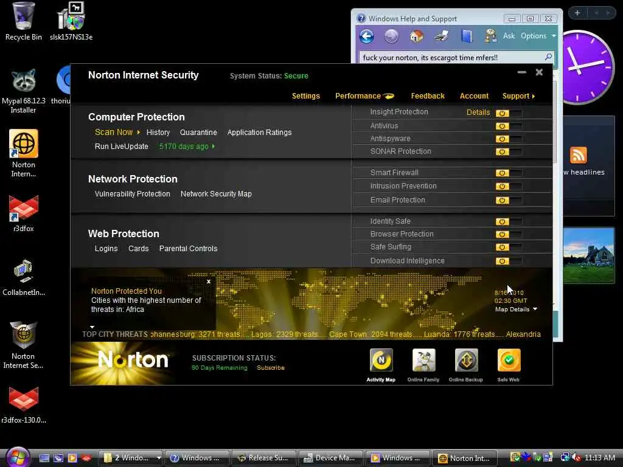The image size is (623, 467).
Task: Click the Subscribe link
Action: point(271,368)
